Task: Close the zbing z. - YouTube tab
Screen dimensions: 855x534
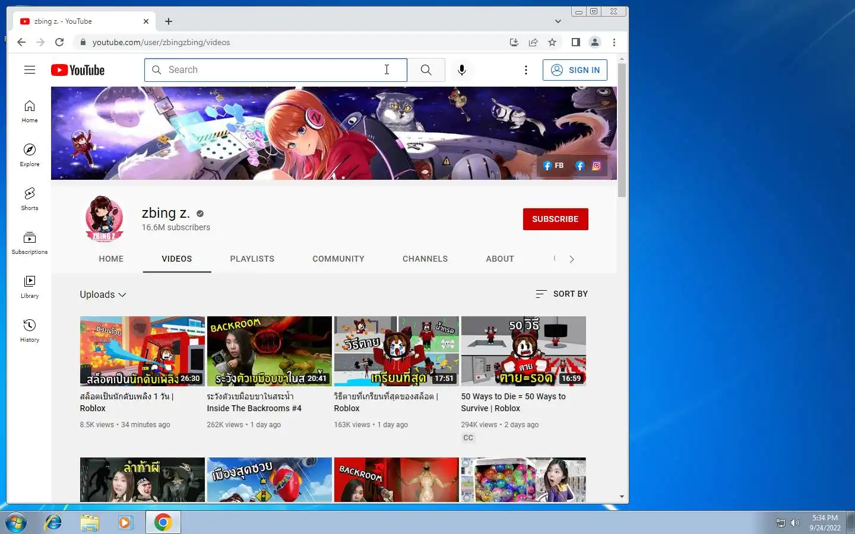Action: pyautogui.click(x=146, y=21)
